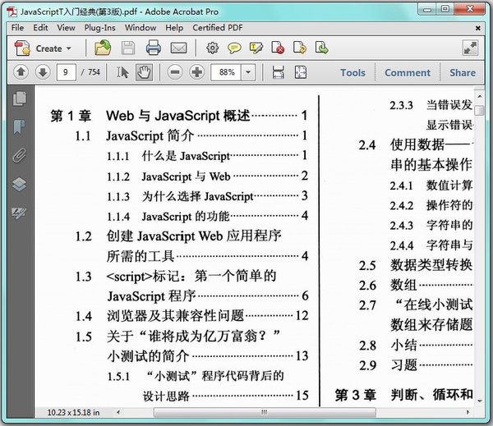Open the zoom percentage dropdown
The height and width of the screenshot is (426, 493).
pyautogui.click(x=248, y=72)
